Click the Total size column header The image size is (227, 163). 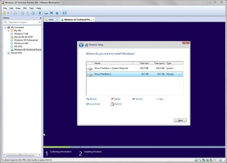[141, 63]
